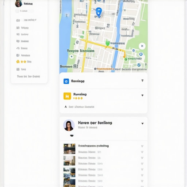
Task: Expand the bold heading row chevron in list
Action: 142,146
